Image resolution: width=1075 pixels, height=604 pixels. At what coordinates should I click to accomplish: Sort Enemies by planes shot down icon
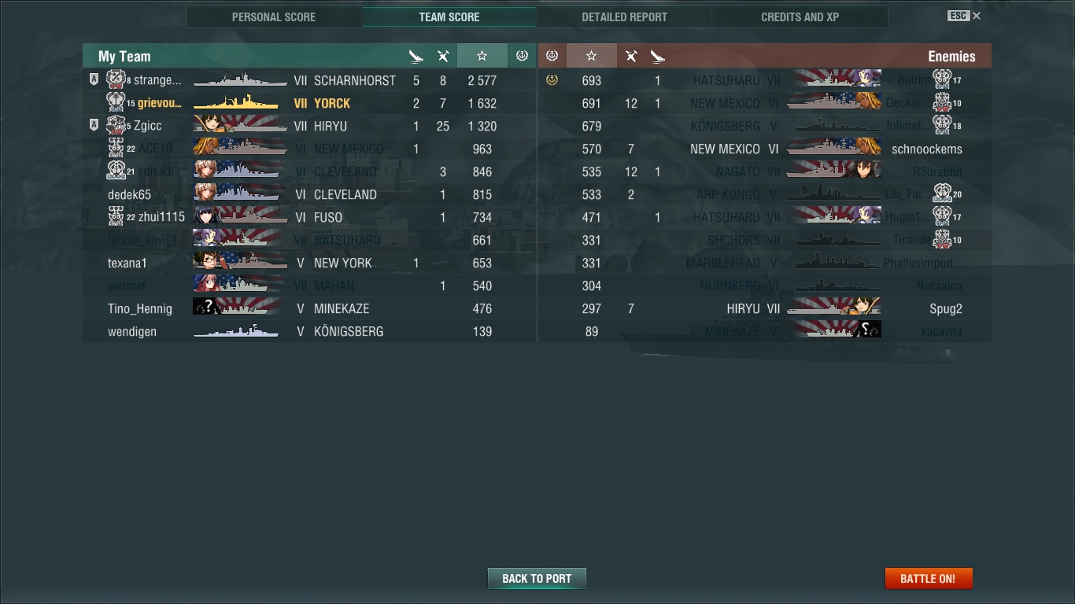631,56
